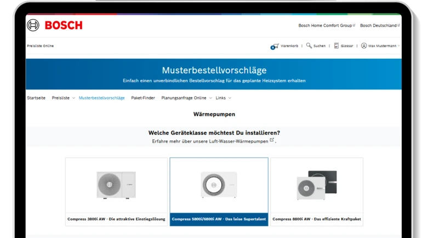Click Compress 3800i AW Einstiegslösung label
This screenshot has width=422, height=238.
click(116, 219)
